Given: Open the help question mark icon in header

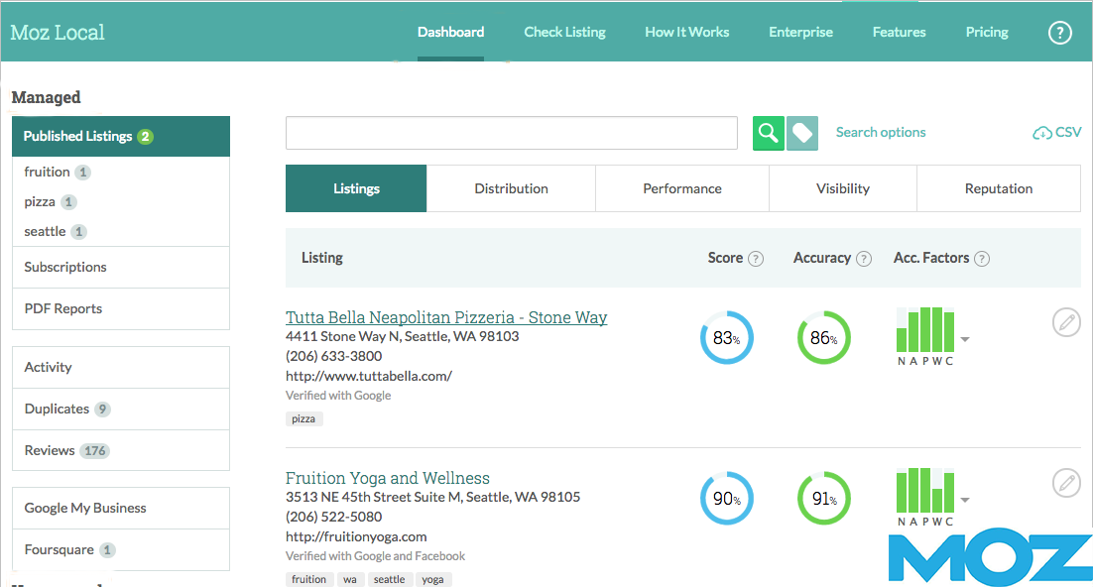Looking at the screenshot, I should click(1059, 32).
